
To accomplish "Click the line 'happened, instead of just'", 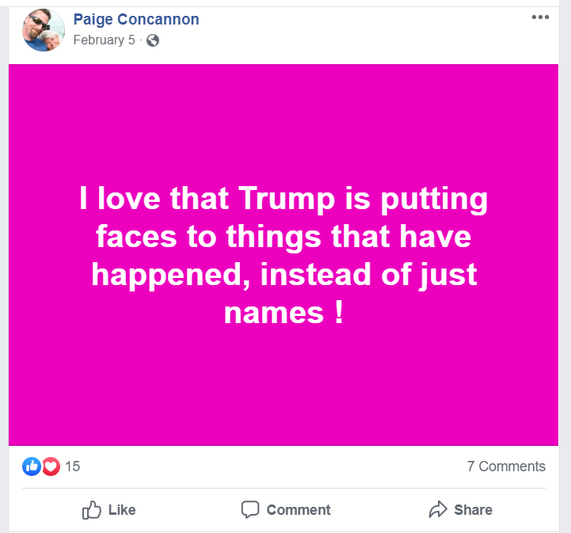I will 285,275.
